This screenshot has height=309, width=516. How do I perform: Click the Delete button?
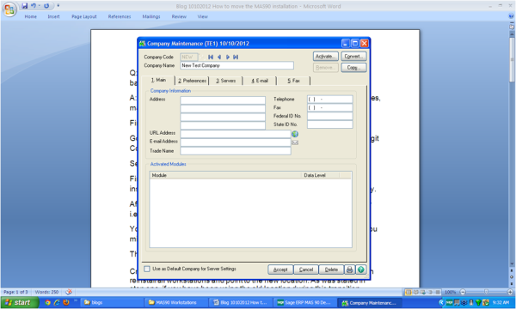click(x=331, y=270)
